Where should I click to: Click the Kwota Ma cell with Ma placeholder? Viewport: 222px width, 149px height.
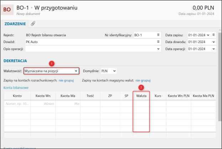tap(68, 104)
